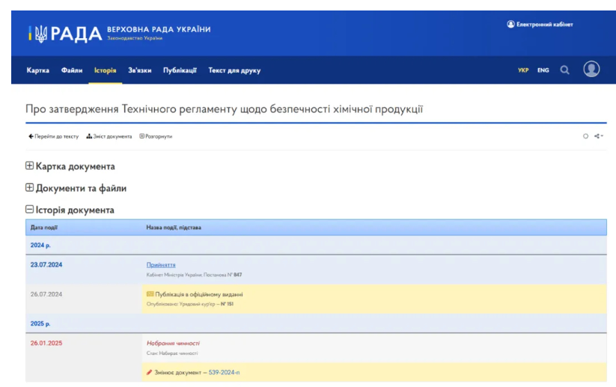Open Електронний кабінет account link
616x387 pixels.
click(x=540, y=25)
